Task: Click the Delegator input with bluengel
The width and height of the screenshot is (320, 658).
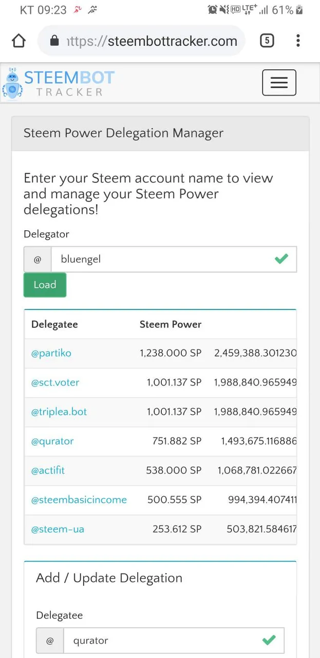Action: coord(174,259)
